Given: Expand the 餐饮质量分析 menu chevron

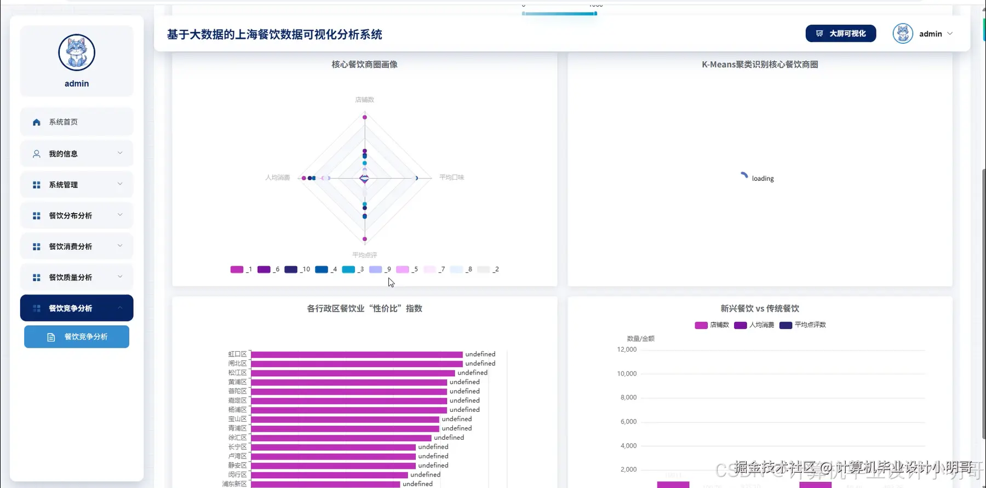Looking at the screenshot, I should coord(120,277).
